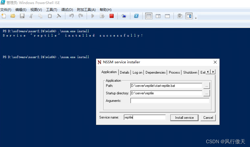Open the toolbar overflow options arrow
Screen dimensions: 250x147
(x=196, y=18)
